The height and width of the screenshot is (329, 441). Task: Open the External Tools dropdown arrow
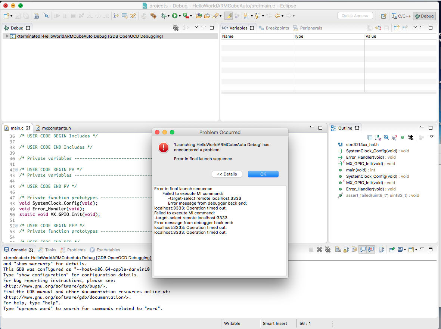coord(191,16)
